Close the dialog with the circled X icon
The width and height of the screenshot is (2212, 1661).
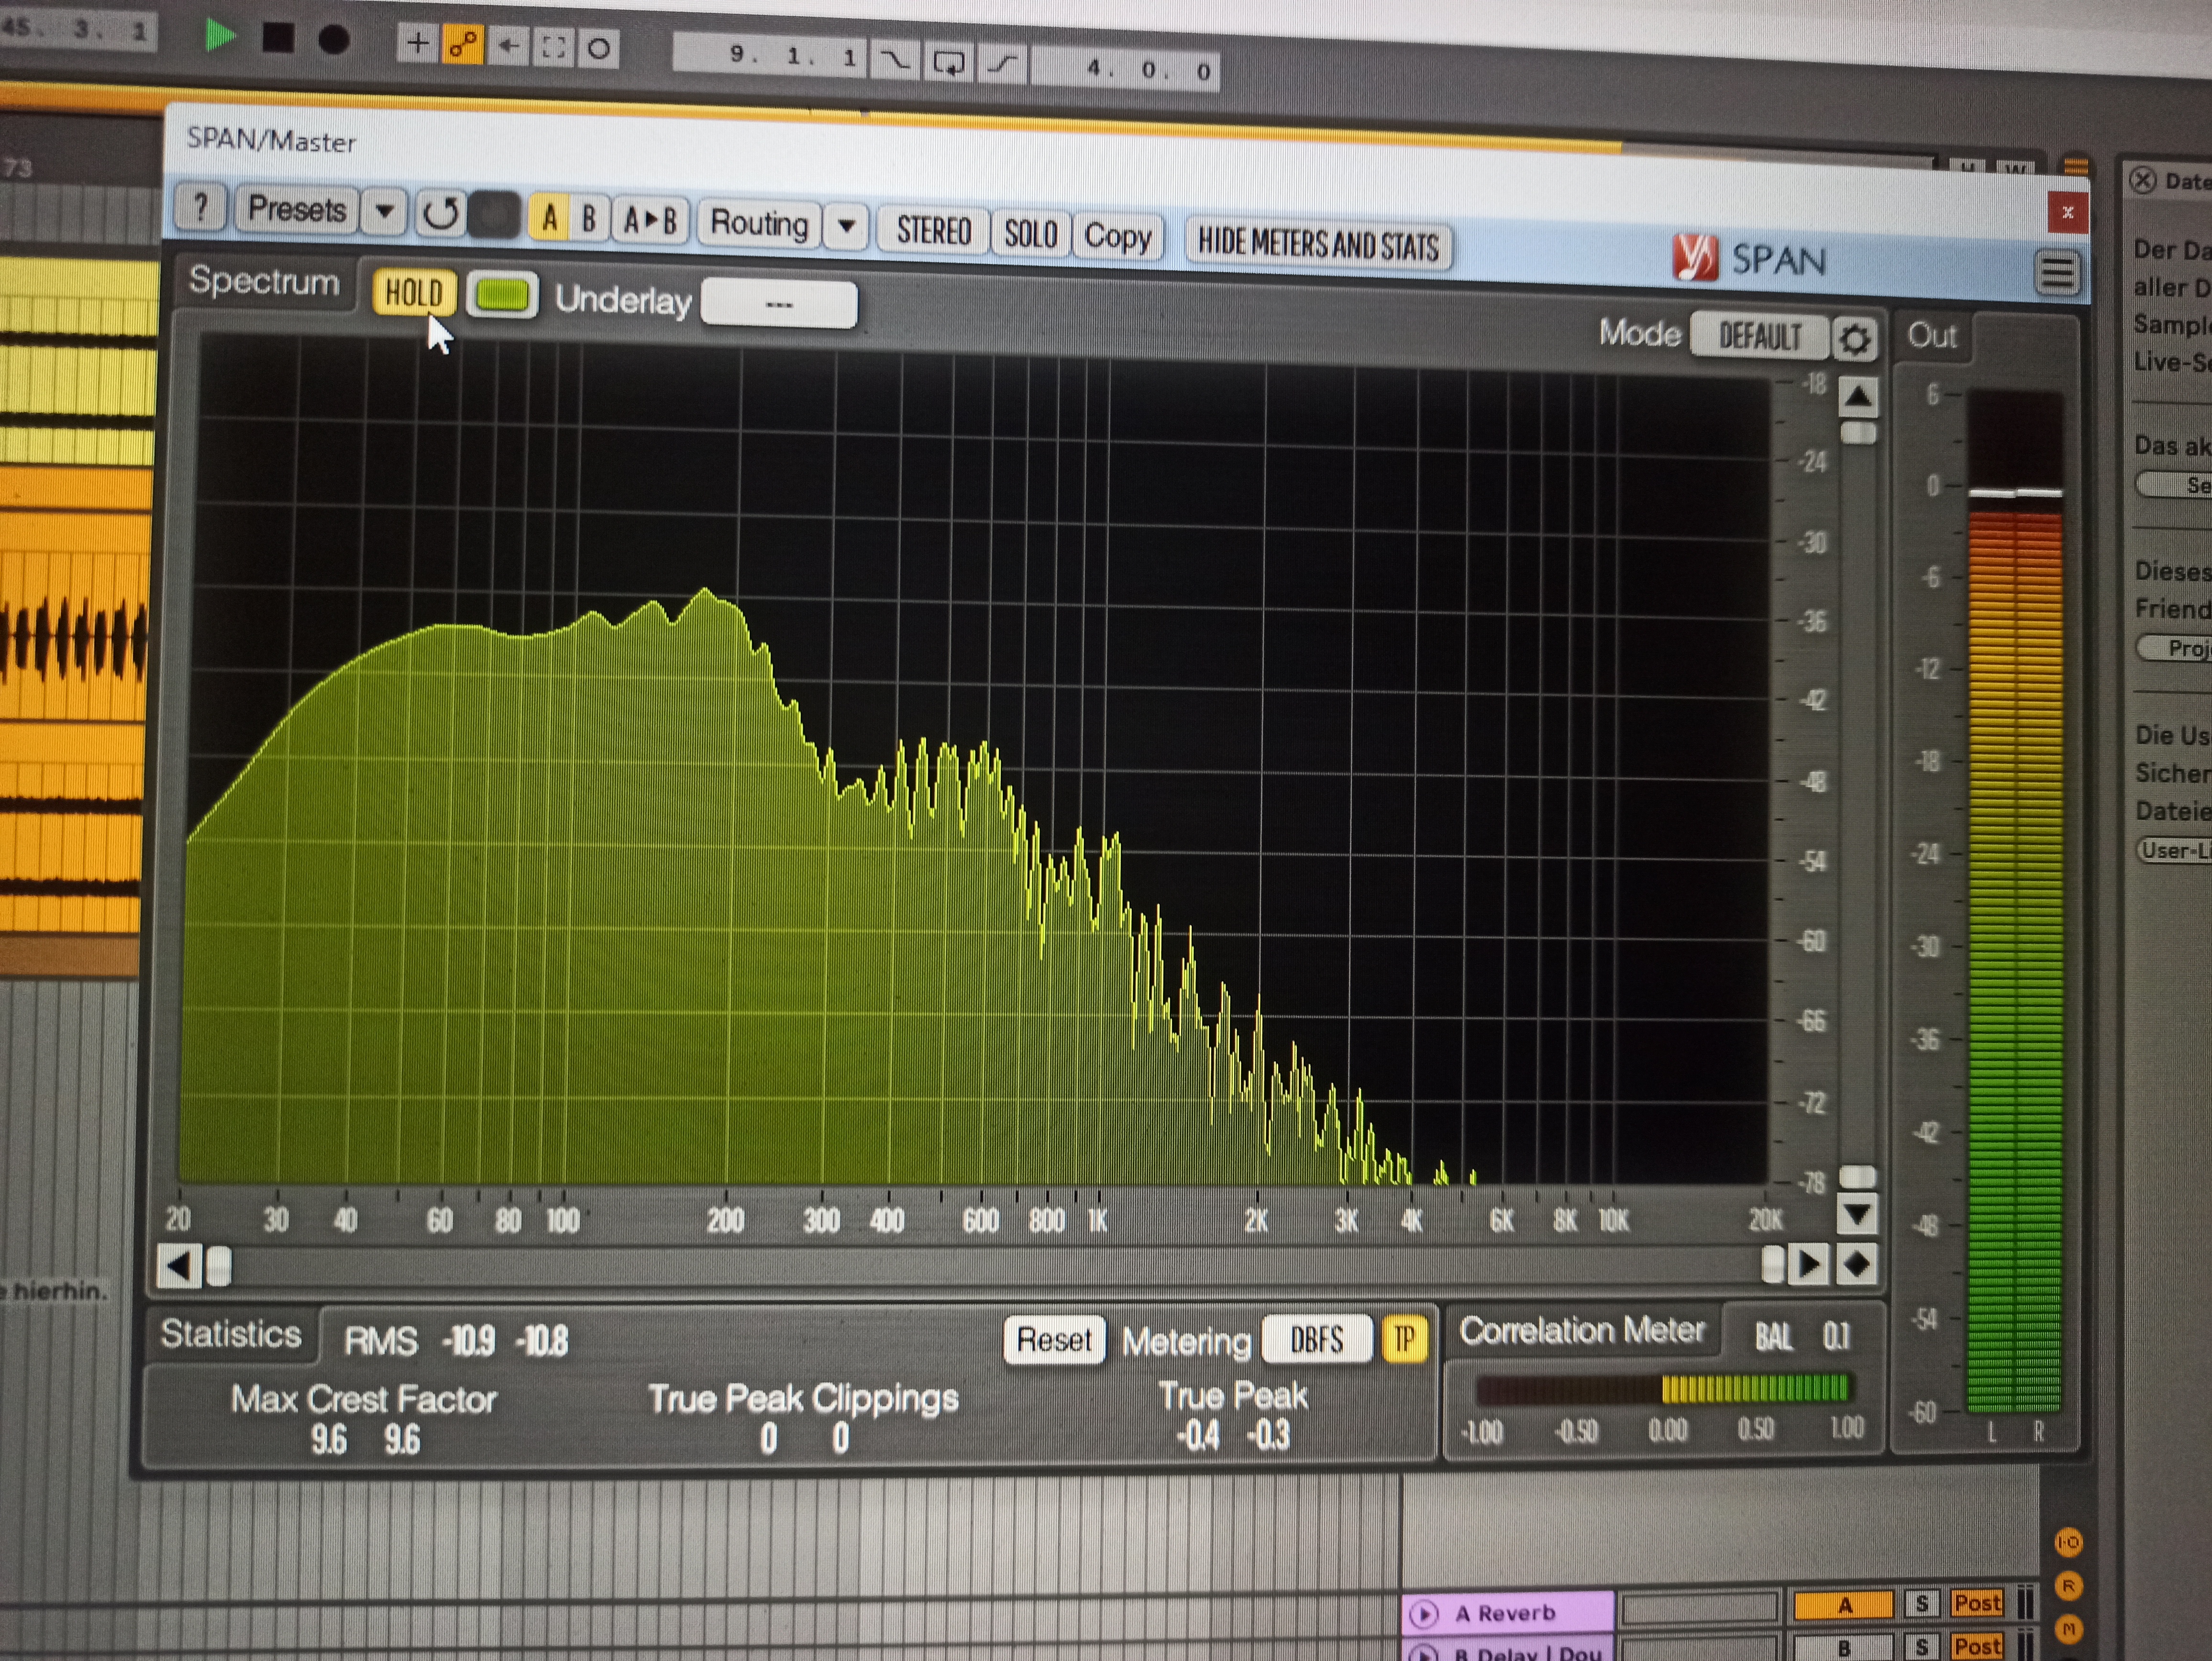click(2142, 180)
